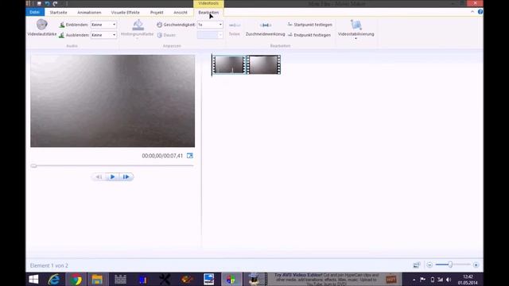Select the first video clip on storyboard
The image size is (509, 286).
(229, 64)
